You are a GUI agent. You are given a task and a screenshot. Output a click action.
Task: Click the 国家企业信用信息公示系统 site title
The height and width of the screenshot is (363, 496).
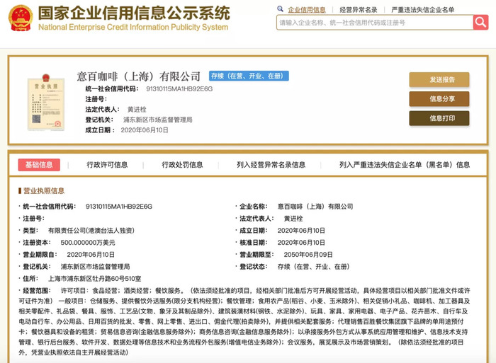pyautogui.click(x=134, y=13)
